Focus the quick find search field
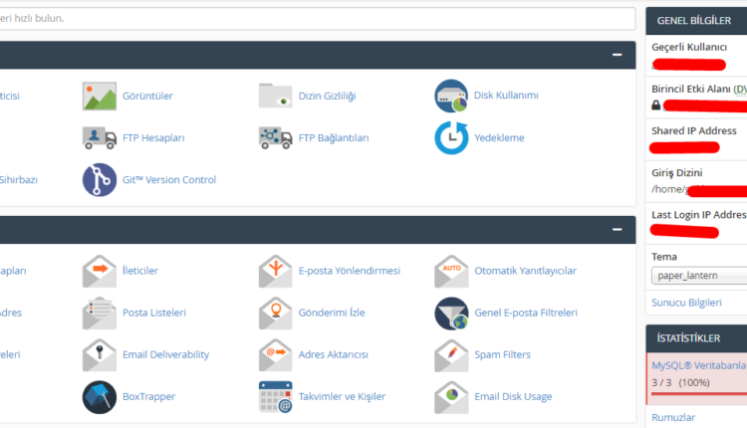Viewport: 747px width, 428px height. [318, 19]
